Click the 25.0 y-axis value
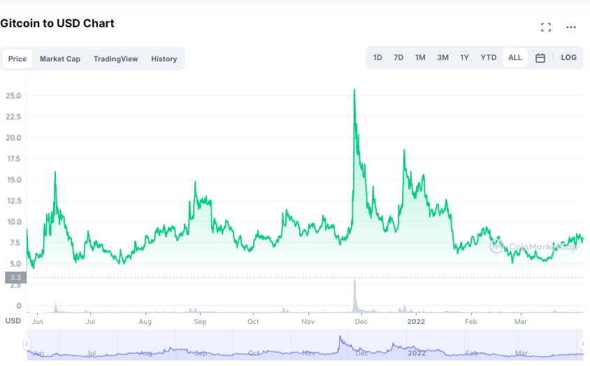Viewport: 590px width, 366px height. point(13,96)
